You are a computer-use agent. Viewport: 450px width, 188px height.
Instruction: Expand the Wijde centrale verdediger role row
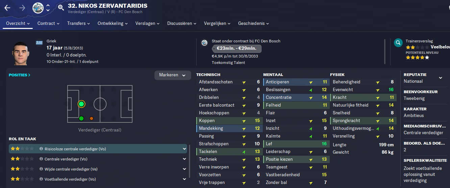184,169
